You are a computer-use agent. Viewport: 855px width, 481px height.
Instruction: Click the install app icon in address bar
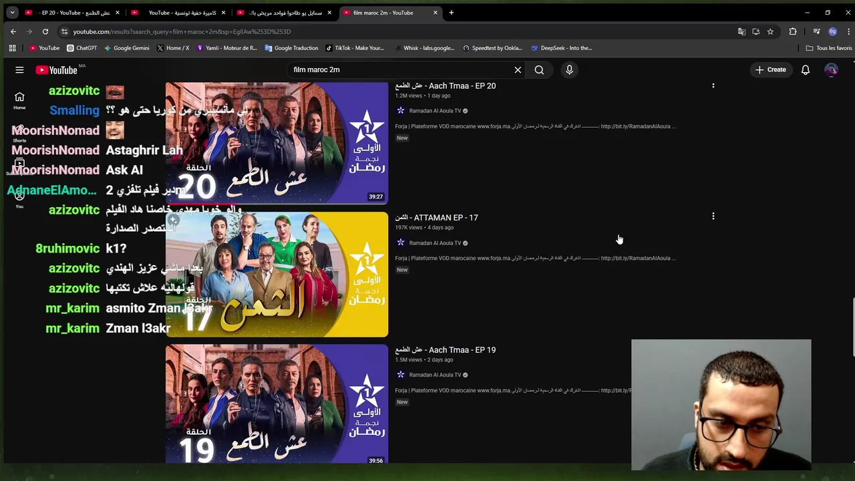[756, 31]
